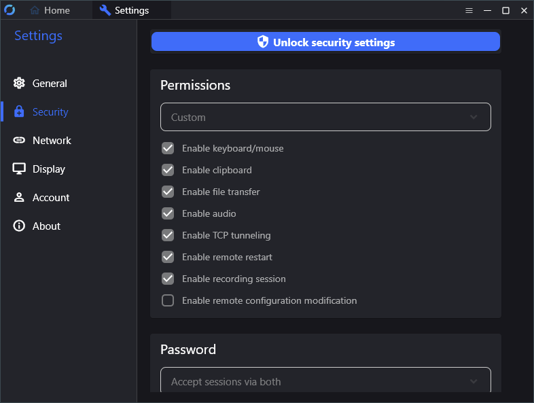Uncheck Enable TCP tunneling
This screenshot has width=534, height=403.
[x=168, y=235]
